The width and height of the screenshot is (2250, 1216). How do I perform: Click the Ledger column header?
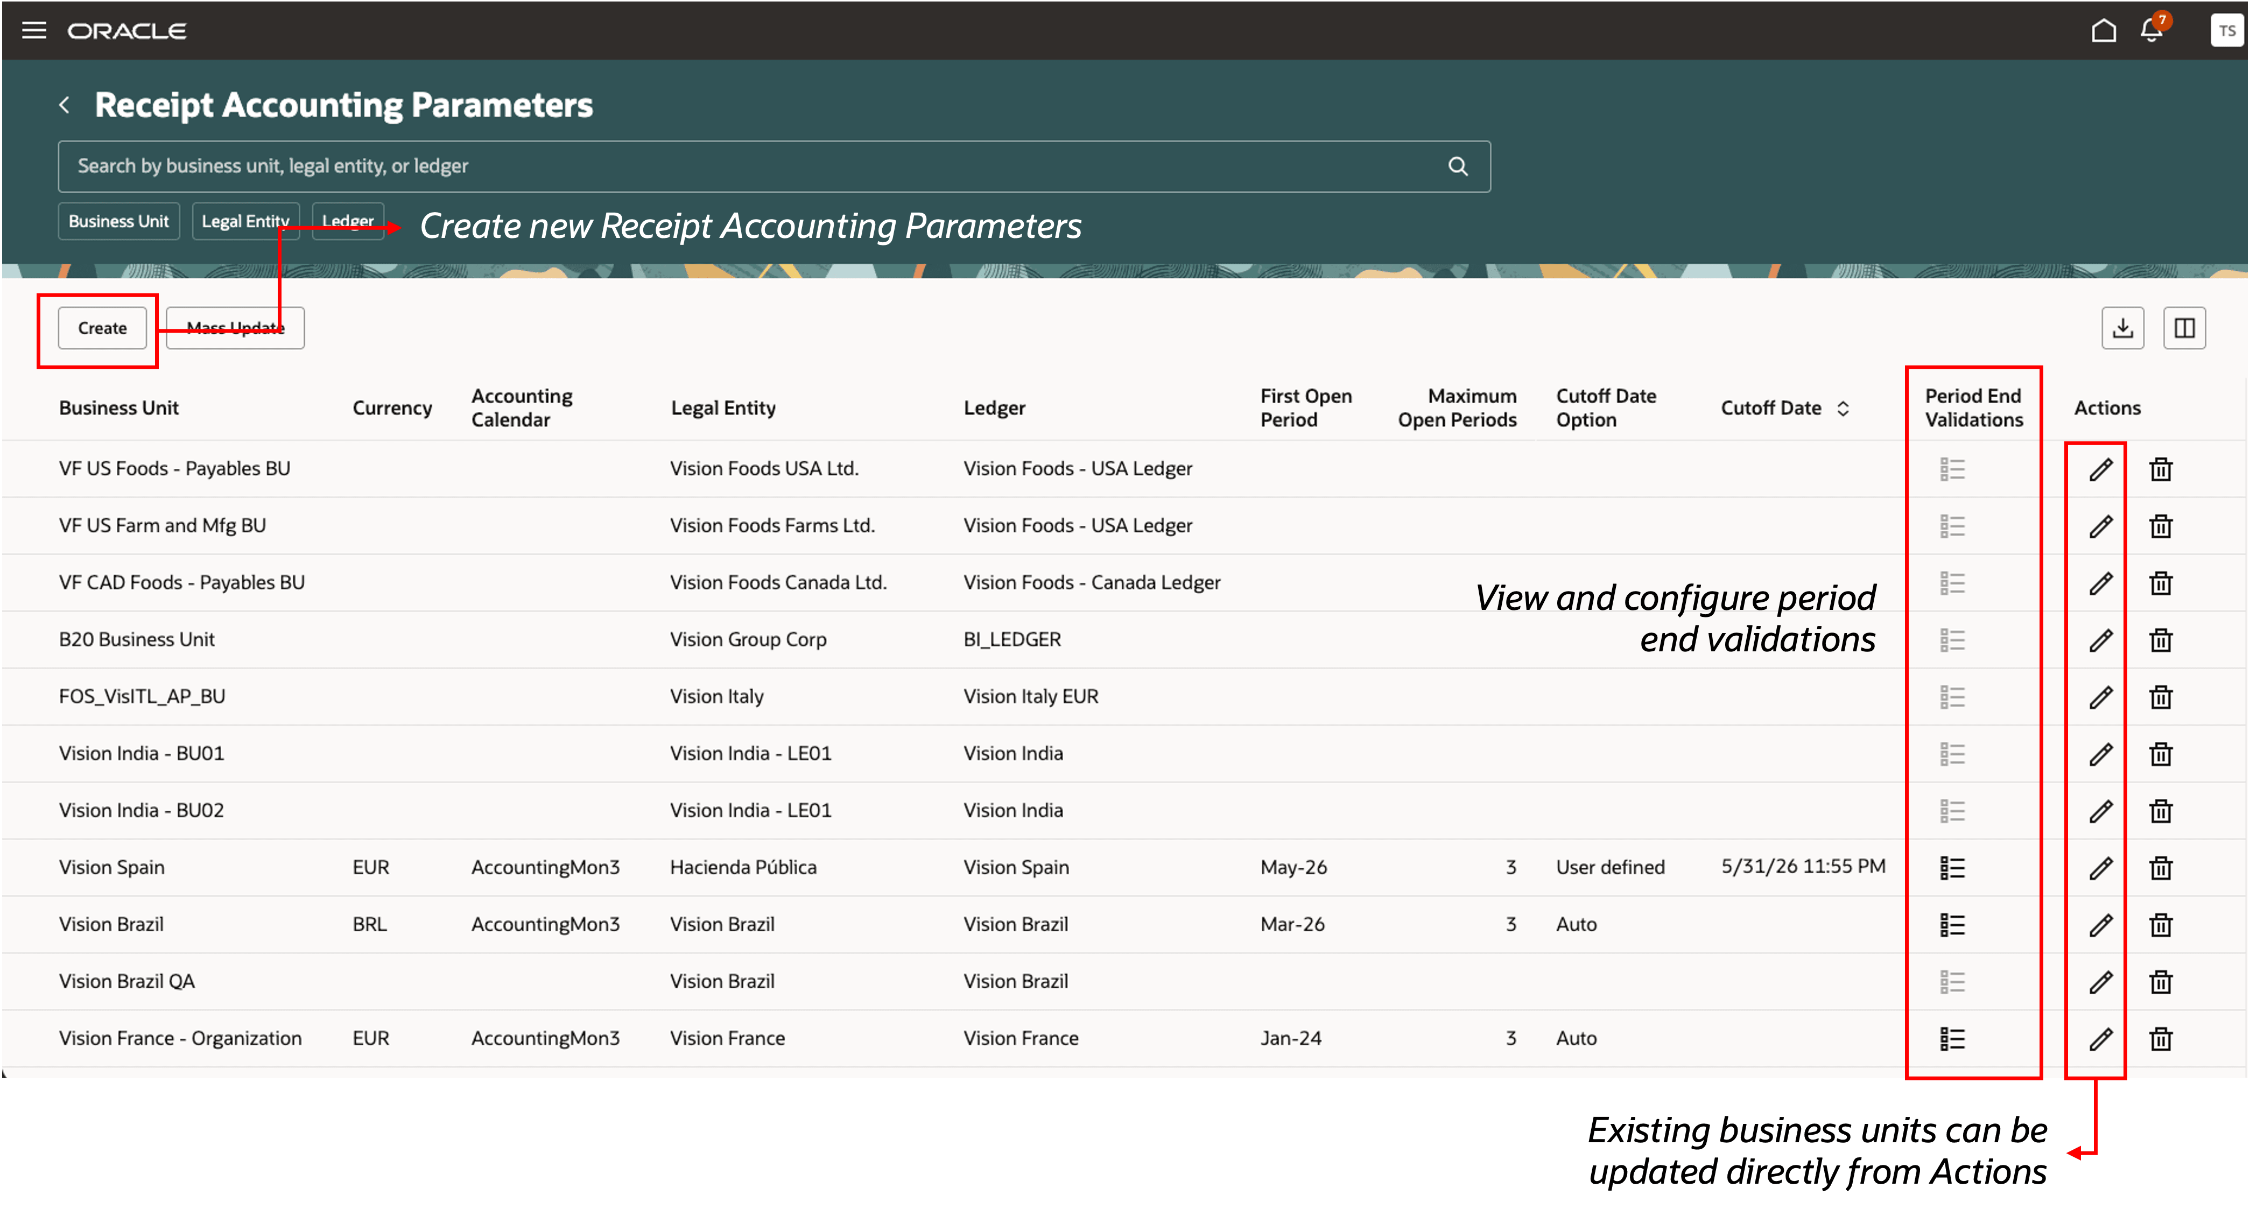tap(994, 408)
